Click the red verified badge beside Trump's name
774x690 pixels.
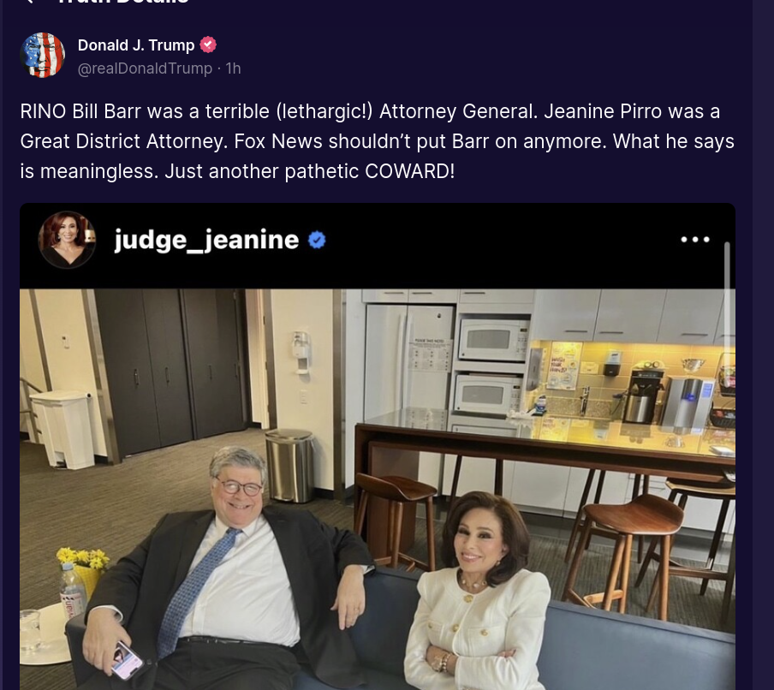tap(208, 45)
